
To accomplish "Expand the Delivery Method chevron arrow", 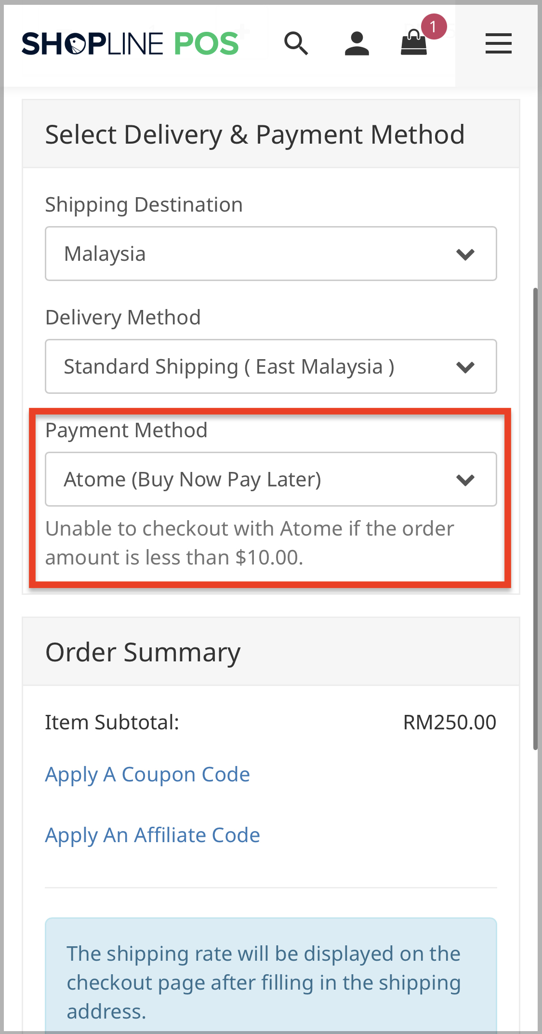I will tap(465, 367).
